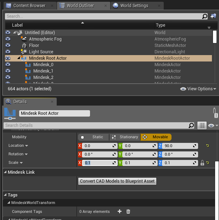Add a Component Tags array element

click(119, 211)
